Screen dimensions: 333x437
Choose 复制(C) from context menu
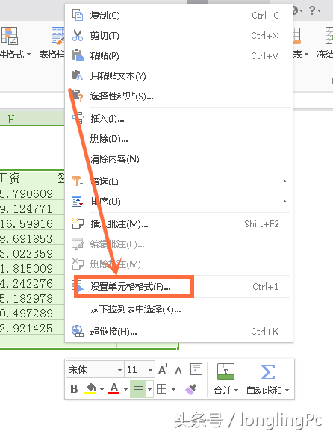click(178, 16)
